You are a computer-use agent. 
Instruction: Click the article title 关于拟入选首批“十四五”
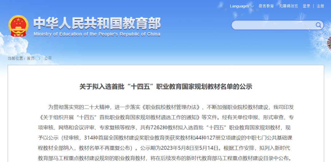[166, 87]
